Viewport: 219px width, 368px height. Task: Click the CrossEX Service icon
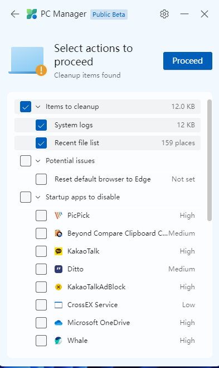59,305
